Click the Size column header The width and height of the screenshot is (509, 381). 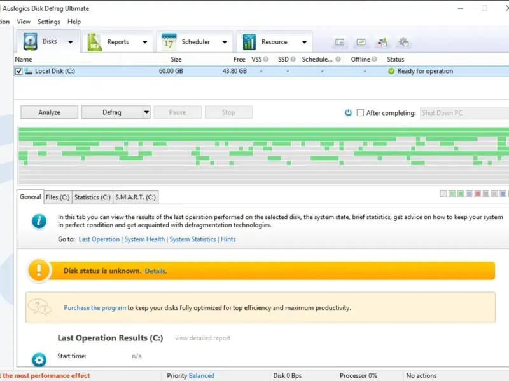point(176,59)
